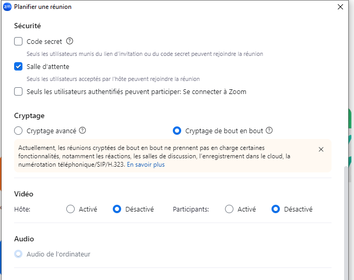Tick the authenticated users only checkbox
This screenshot has height=280, width=354.
18,91
